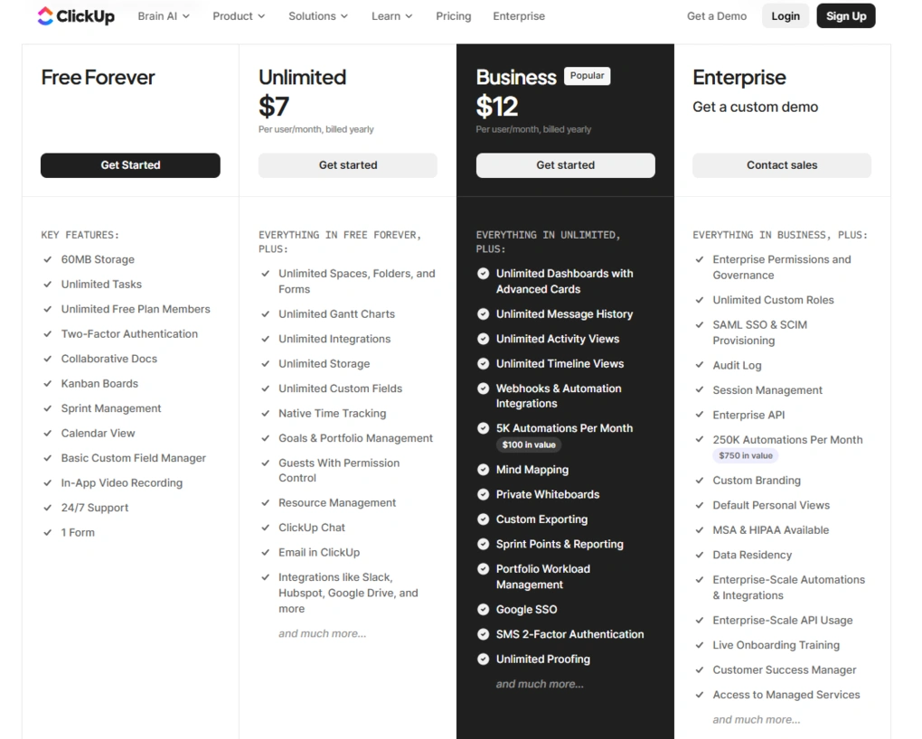Click Get started under Unlimited plan

click(x=348, y=165)
